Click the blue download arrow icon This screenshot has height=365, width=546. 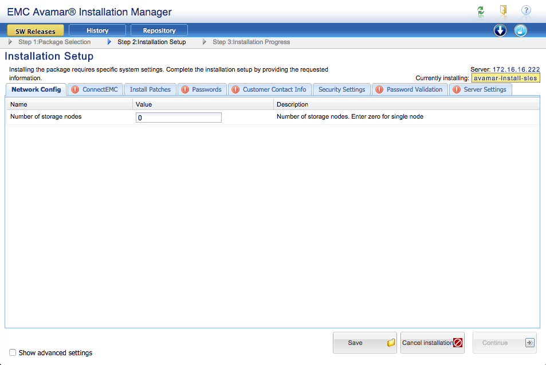point(500,30)
